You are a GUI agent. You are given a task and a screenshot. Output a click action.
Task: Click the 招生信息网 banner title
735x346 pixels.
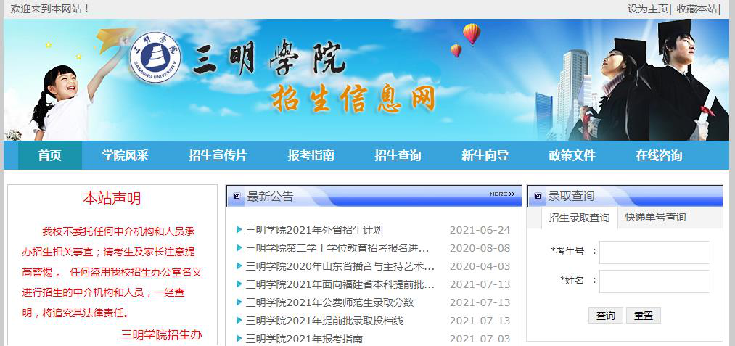pos(353,98)
